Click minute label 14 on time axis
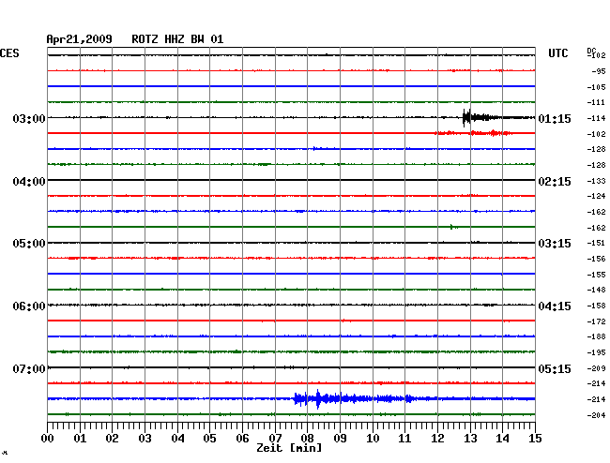 502,438
